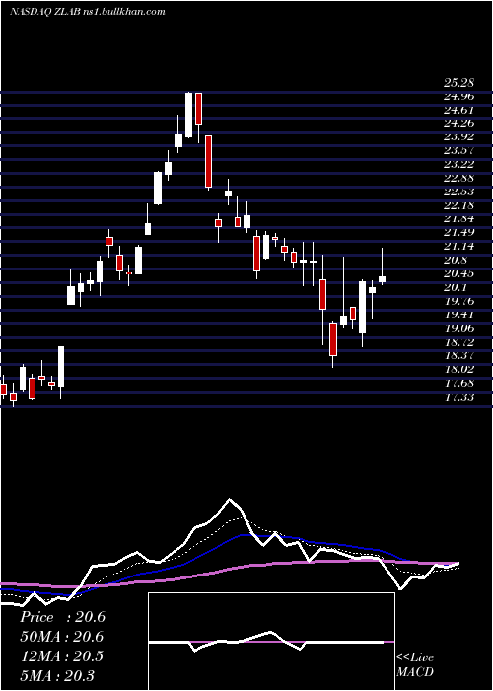This screenshot has width=493, height=691.
Task: Select the 21.14 price axis label
Action: click(x=458, y=247)
